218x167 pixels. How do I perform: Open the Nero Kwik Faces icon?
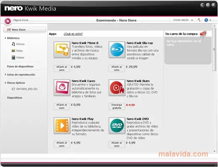[62, 88]
